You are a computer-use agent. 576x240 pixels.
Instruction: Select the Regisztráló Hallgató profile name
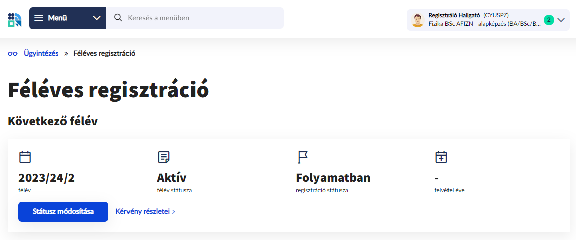pos(454,15)
